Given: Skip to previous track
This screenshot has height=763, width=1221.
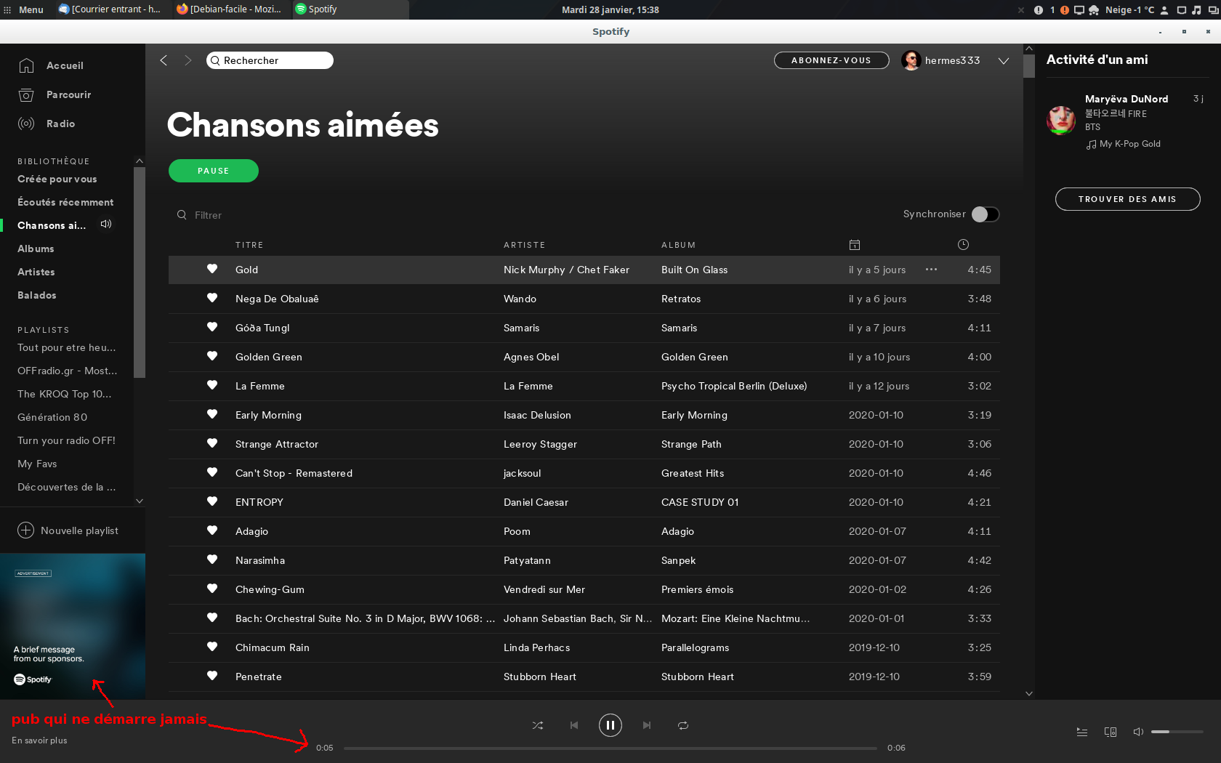Looking at the screenshot, I should point(574,725).
